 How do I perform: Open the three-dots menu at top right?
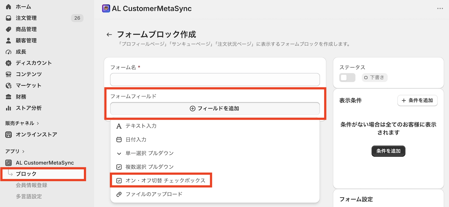point(440,8)
